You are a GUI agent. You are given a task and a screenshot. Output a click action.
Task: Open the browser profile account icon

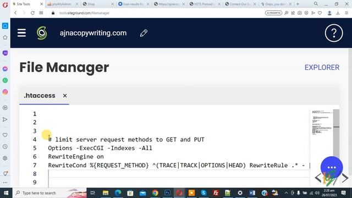pyautogui.click(x=329, y=13)
